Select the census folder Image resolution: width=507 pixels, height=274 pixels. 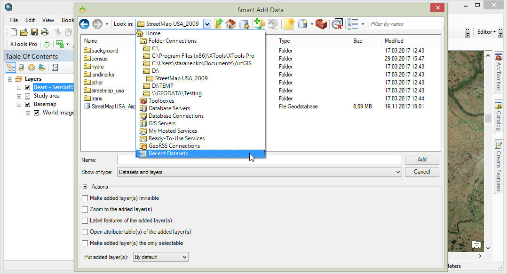[96, 59]
